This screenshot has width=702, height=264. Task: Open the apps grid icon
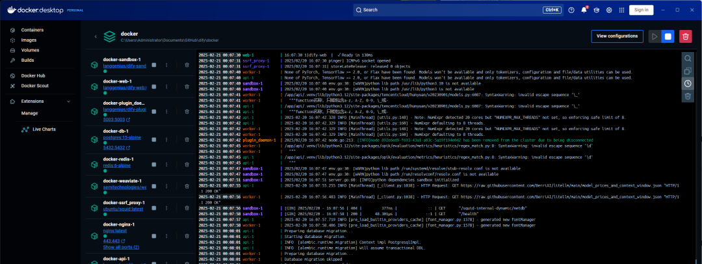click(621, 10)
